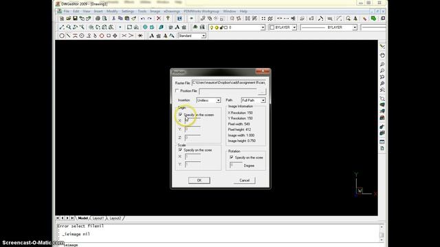Click the asterisk explode icon in the draw toolbar

(x=140, y=36)
